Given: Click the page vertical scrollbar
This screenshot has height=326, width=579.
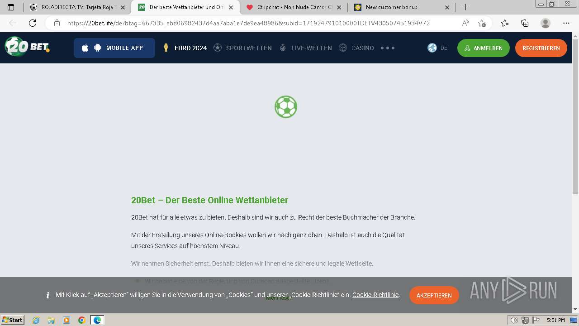Looking at the screenshot, I should (x=575, y=117).
